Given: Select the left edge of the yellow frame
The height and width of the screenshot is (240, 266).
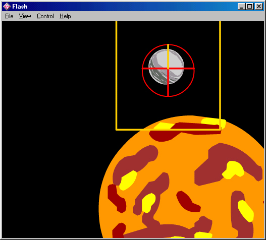Looking at the screenshot, I should tap(117, 76).
